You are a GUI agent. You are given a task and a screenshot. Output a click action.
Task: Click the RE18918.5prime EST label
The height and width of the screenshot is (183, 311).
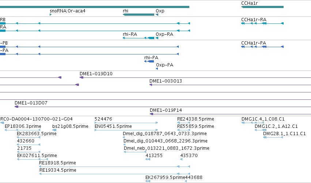[x=57, y=163]
